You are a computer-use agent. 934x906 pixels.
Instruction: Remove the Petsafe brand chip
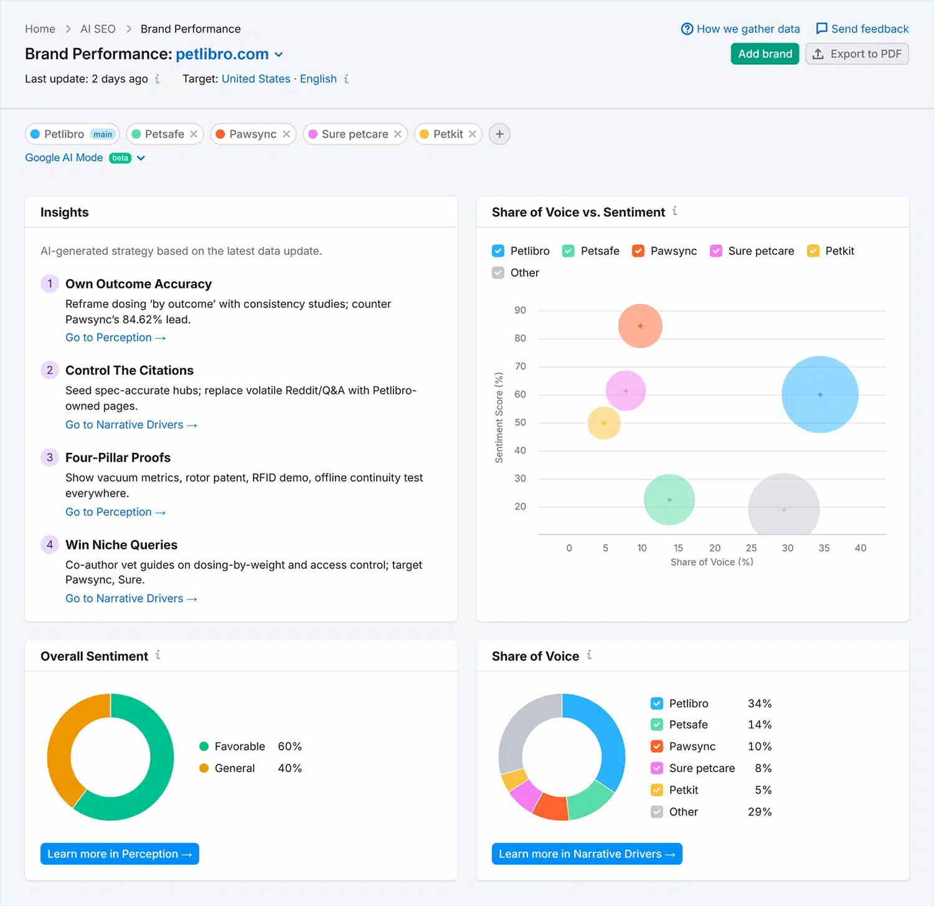point(194,134)
